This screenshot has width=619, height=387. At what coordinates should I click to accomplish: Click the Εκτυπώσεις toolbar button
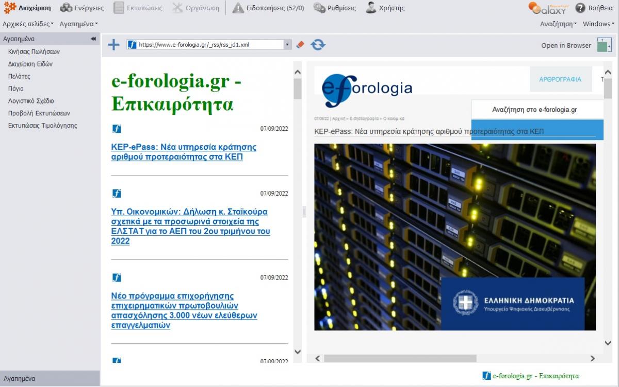point(138,8)
